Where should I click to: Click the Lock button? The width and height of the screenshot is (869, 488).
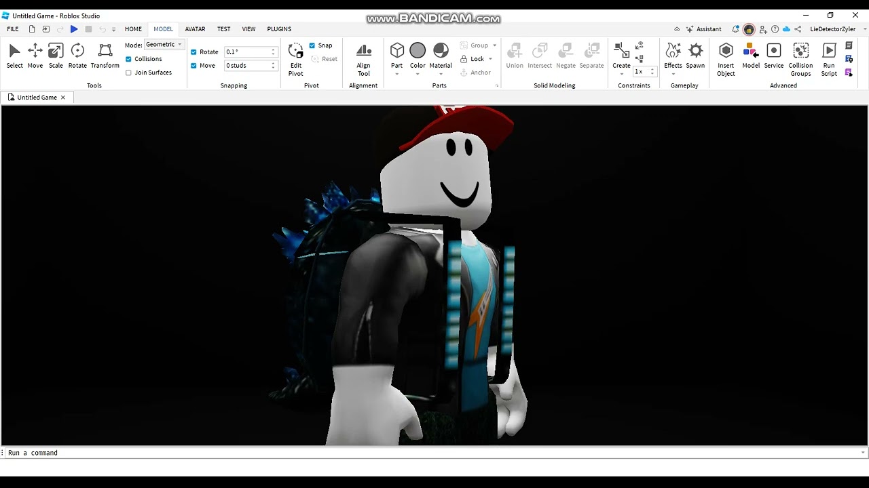tap(473, 59)
